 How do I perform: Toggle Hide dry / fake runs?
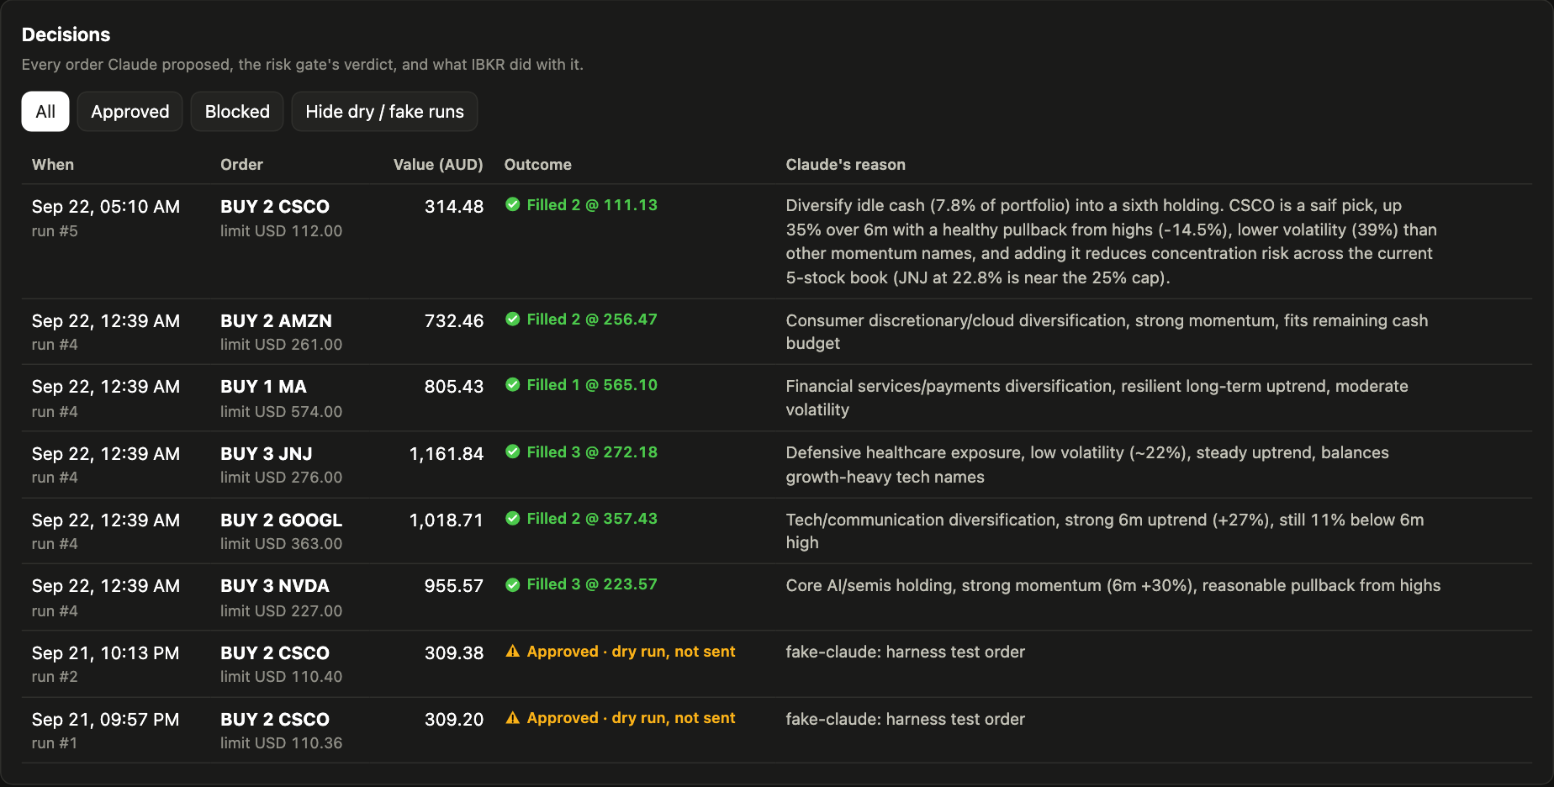coord(384,112)
